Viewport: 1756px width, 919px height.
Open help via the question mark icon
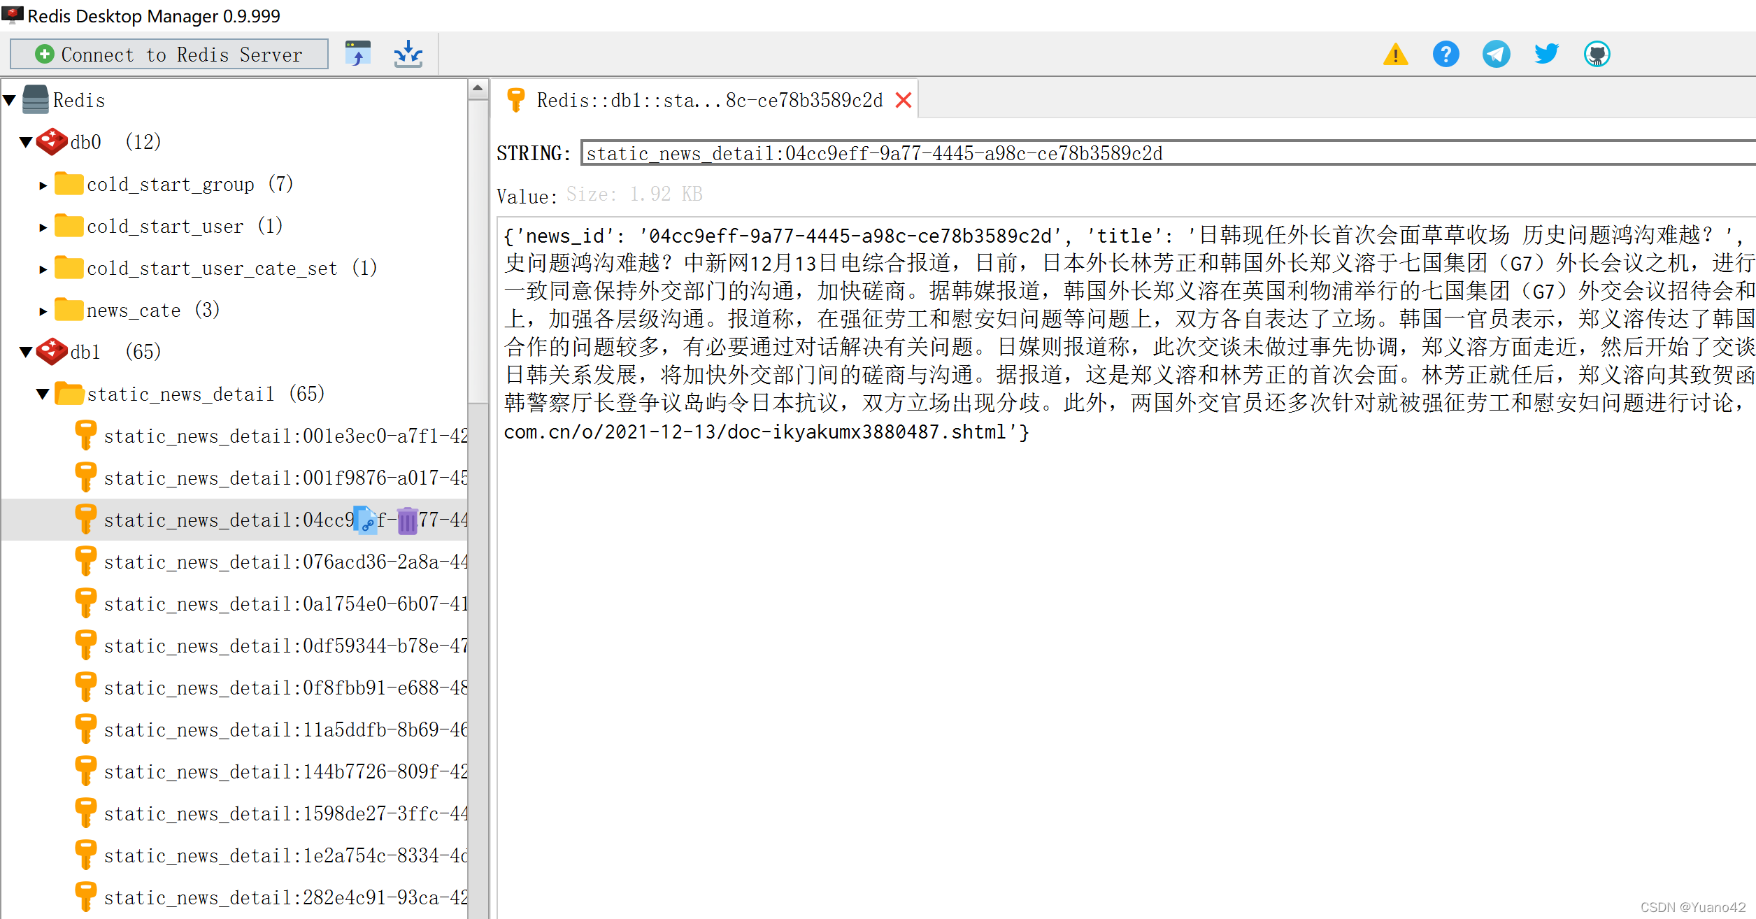point(1446,54)
